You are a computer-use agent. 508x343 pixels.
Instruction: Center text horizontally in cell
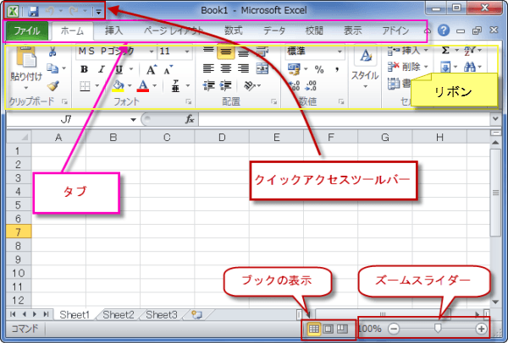226,68
